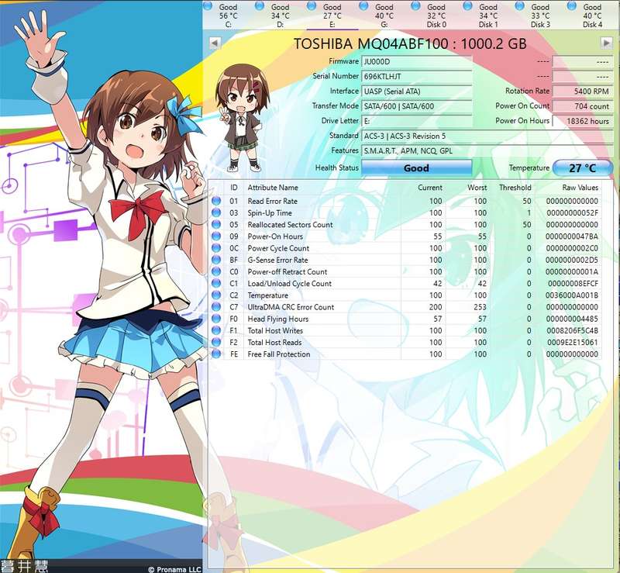The width and height of the screenshot is (620, 573).
Task: Select the C: drive tab at 56 °C
Action: pyautogui.click(x=228, y=16)
